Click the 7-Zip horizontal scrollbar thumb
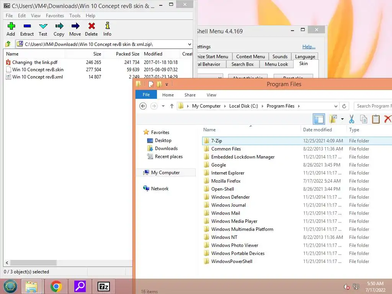This screenshot has height=294, width=392. click(x=34, y=263)
